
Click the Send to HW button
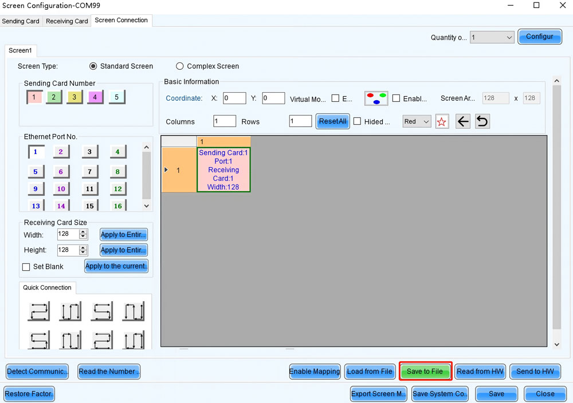tap(535, 372)
